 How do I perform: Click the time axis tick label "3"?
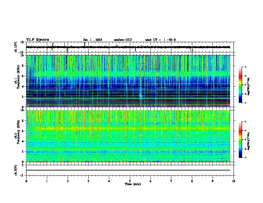click(88, 181)
